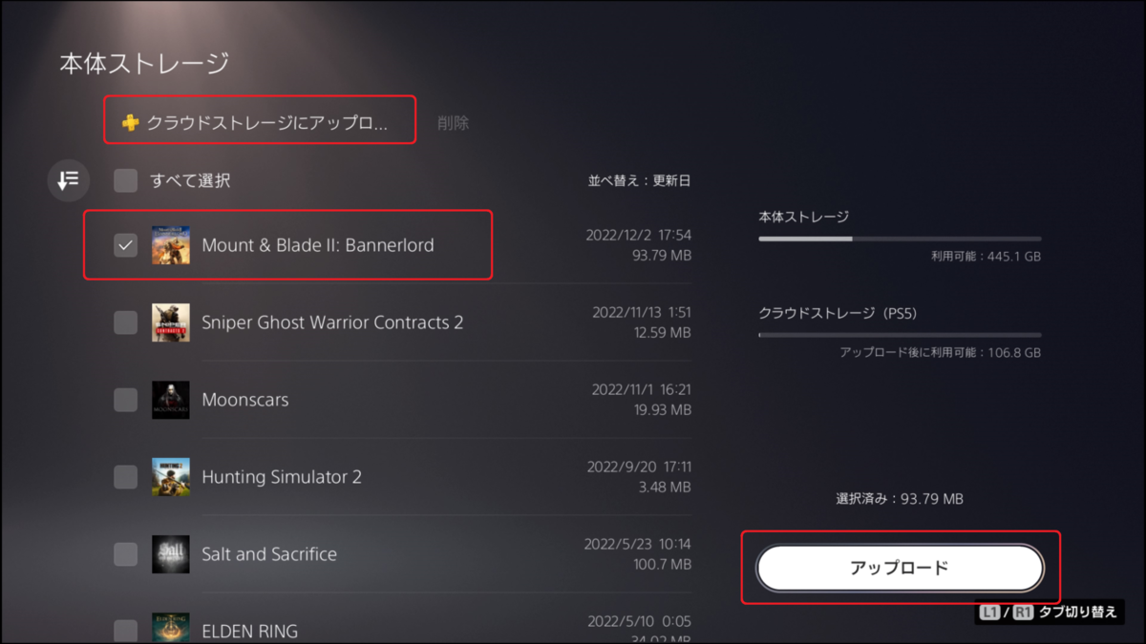This screenshot has width=1146, height=644.
Task: Click the 本体ストレージ usage bar
Action: 900,239
